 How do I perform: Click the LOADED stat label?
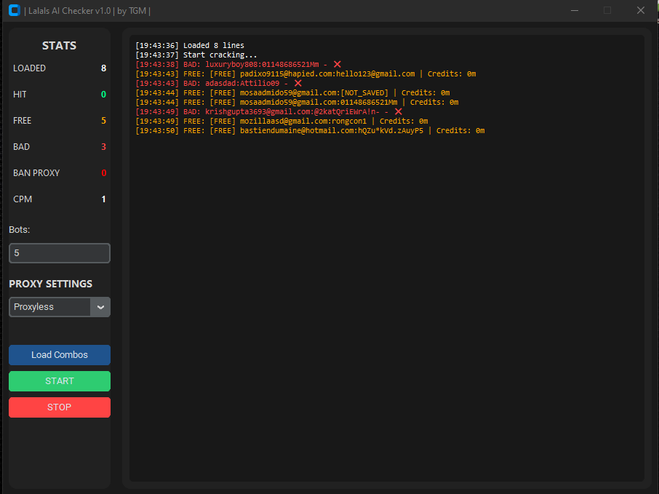[x=29, y=68]
